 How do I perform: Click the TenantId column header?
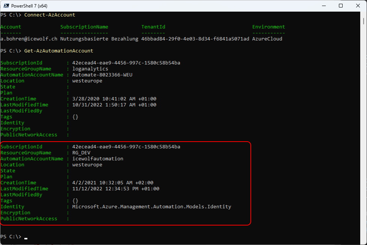(153, 27)
